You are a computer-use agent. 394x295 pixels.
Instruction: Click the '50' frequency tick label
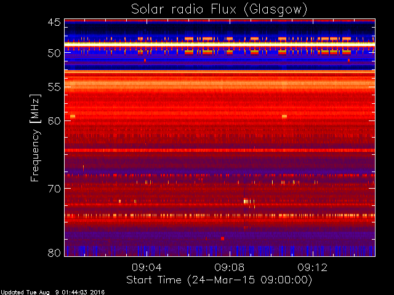pos(54,53)
